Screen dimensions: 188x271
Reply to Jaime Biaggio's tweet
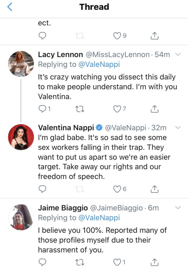click(43, 262)
